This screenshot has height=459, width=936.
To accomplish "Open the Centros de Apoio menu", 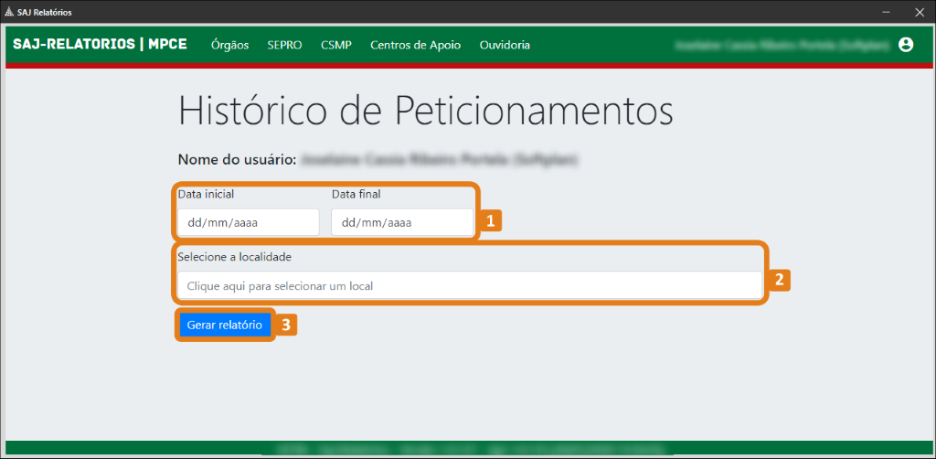I will [416, 45].
